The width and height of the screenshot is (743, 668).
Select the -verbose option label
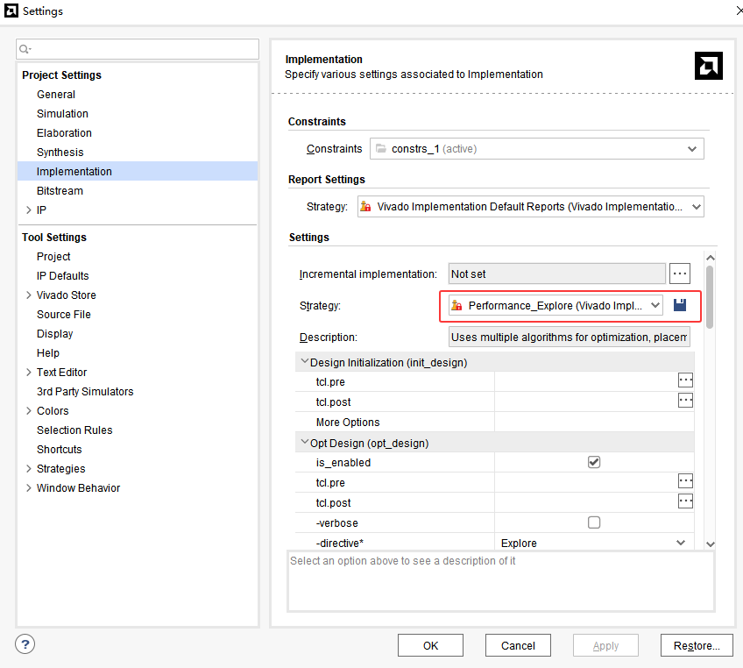click(x=337, y=523)
